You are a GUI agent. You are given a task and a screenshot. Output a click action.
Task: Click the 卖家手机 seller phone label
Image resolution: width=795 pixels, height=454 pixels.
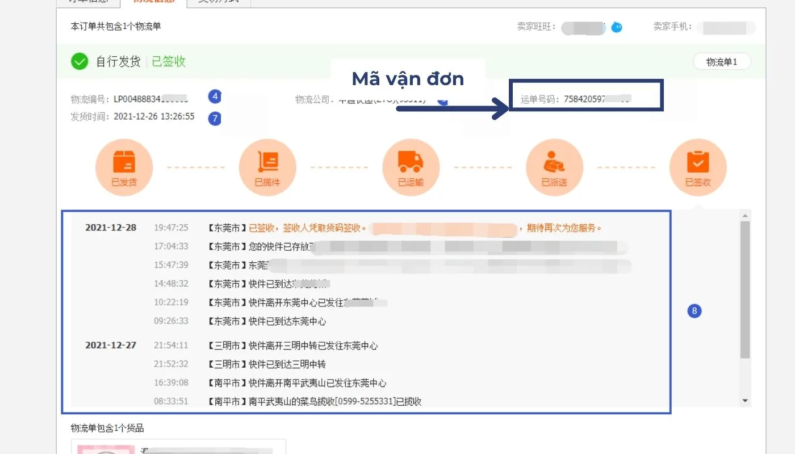click(673, 27)
